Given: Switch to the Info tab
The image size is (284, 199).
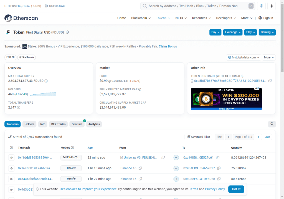Looking at the screenshot, I should click(43, 124).
